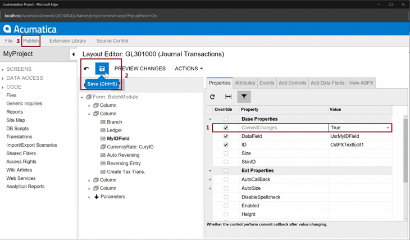The height and width of the screenshot is (240, 410).
Task: Open the ACTIONS dropdown
Action: coord(189,69)
